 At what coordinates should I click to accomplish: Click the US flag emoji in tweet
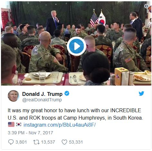pyautogui.click(x=11, y=125)
